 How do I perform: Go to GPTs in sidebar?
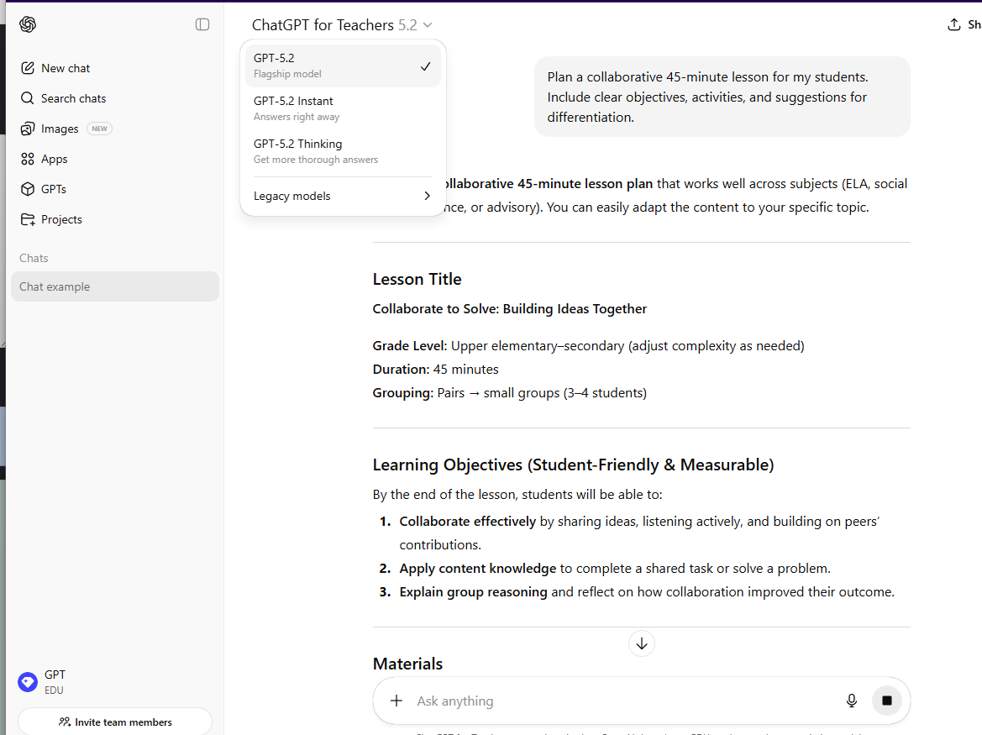click(x=53, y=189)
